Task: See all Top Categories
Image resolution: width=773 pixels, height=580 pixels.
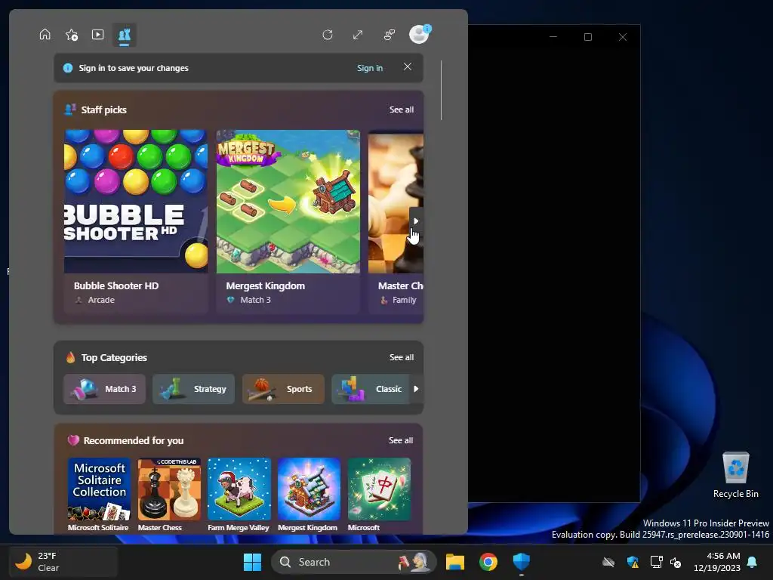Action: 402,357
